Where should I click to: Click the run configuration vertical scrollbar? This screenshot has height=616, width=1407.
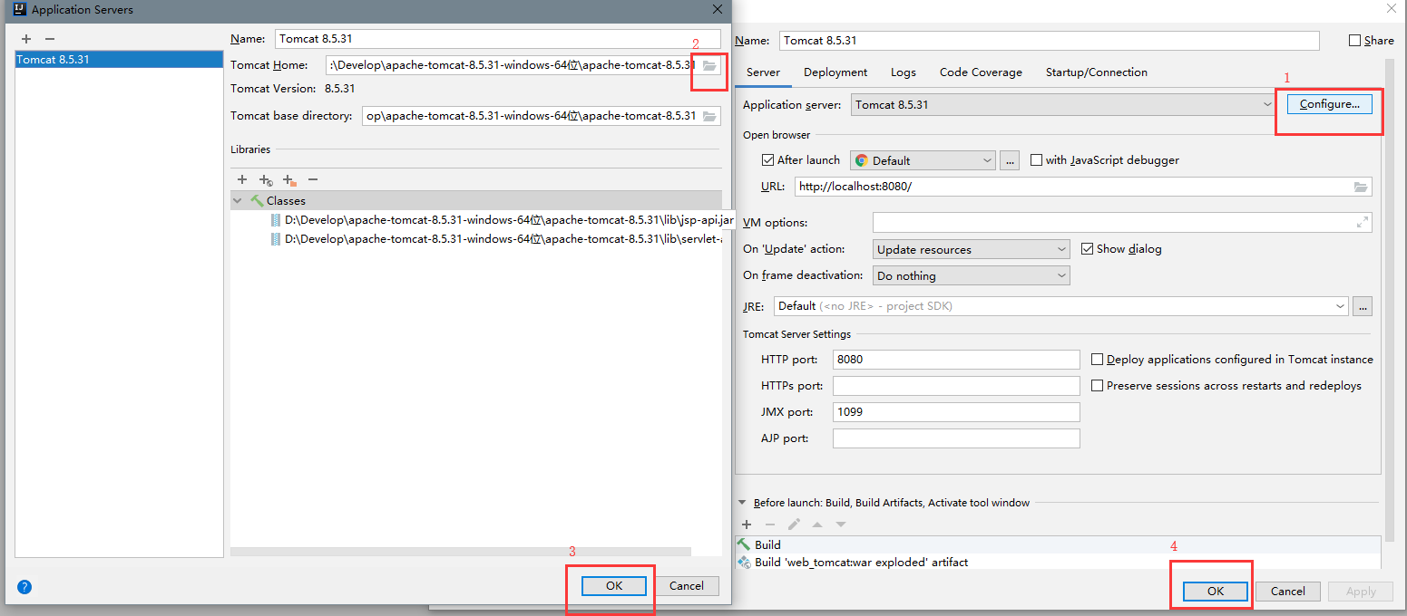coord(1390,299)
